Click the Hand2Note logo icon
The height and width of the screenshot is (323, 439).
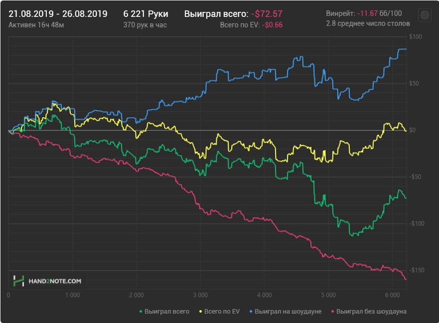(19, 281)
